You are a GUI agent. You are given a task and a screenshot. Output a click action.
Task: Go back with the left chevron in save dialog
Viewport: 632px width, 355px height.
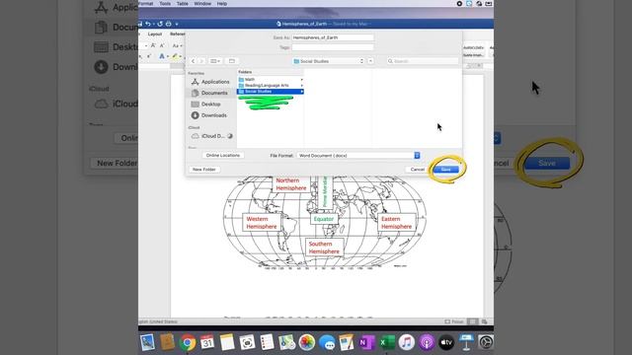[194, 61]
